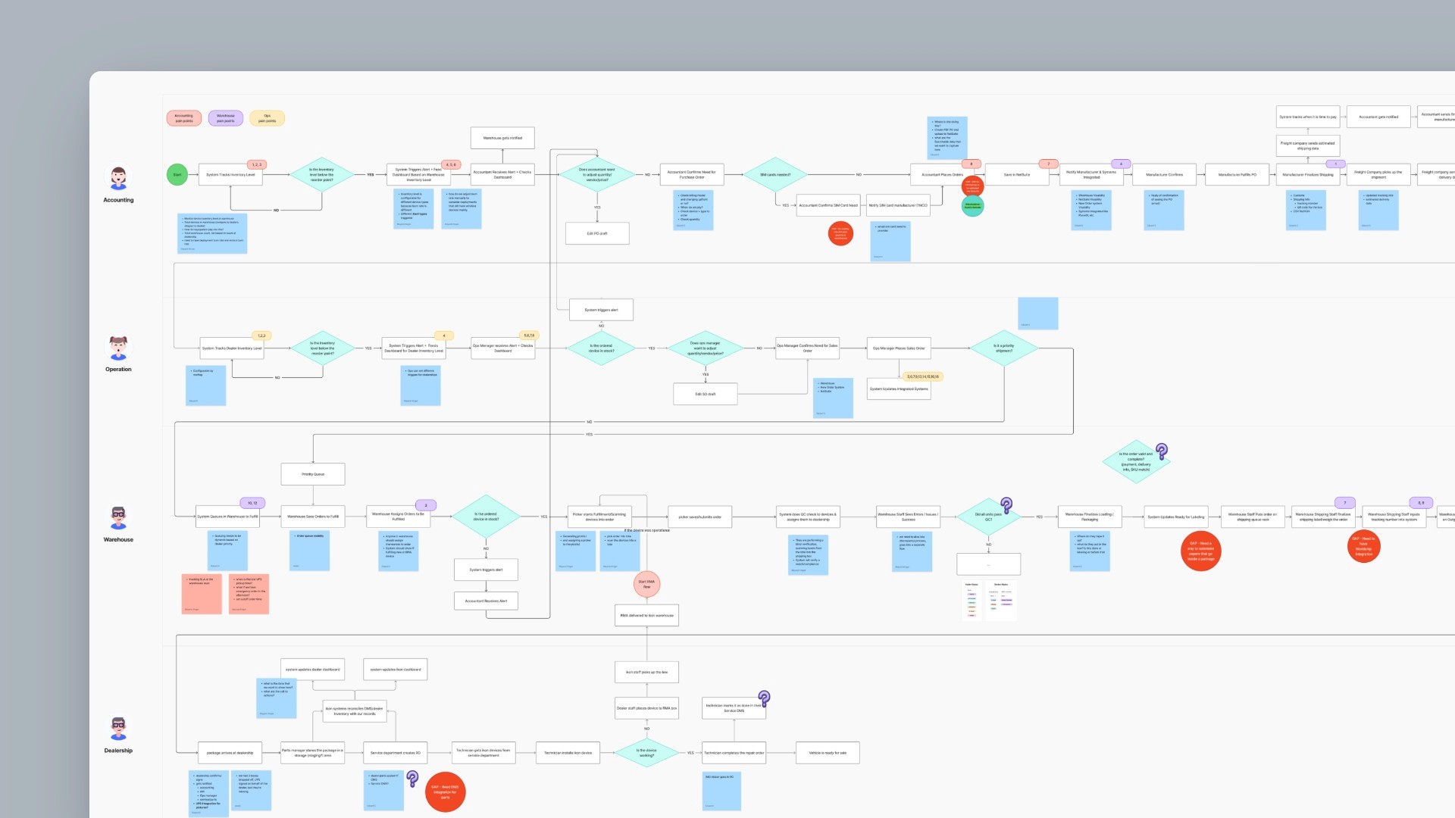Click the Vehicle is ready for sale box

828,753
